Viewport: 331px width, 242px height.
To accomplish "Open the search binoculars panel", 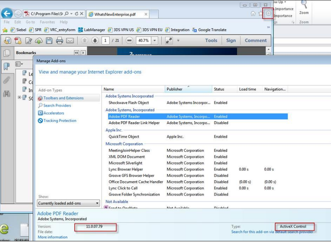I will (x=7, y=94).
